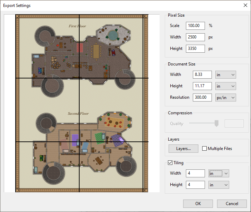Viewport: 251px width, 212px height.
Task: Click the Document Size Width field
Action: [x=202, y=74]
